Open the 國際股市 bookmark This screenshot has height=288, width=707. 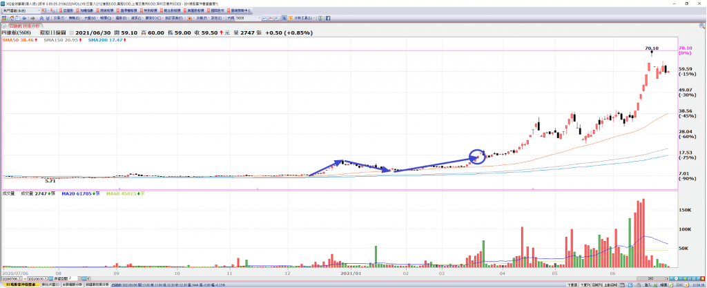tap(214, 10)
